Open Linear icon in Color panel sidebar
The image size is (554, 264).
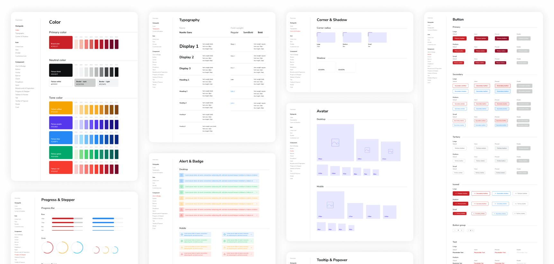click(19, 47)
